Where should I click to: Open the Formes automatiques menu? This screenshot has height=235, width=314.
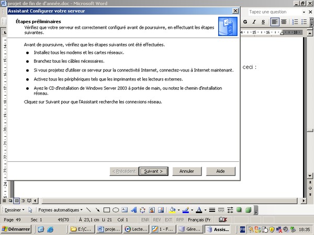60,210
